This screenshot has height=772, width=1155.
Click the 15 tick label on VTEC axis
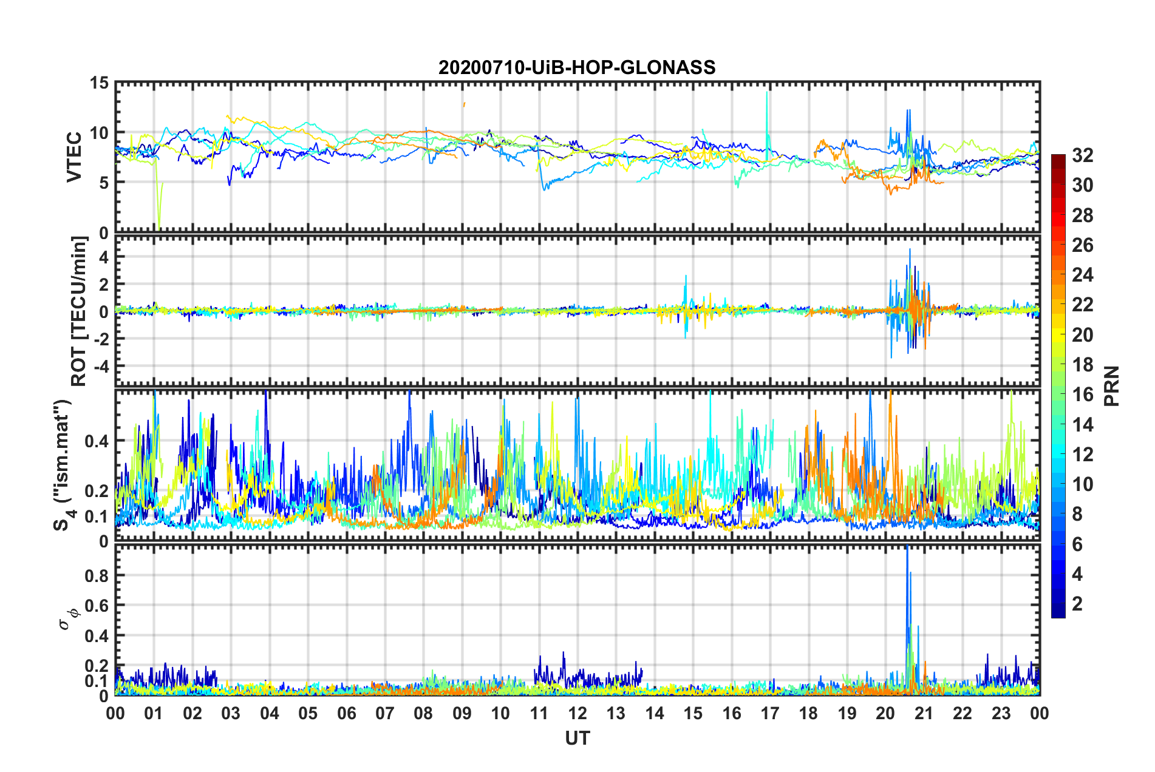98,83
